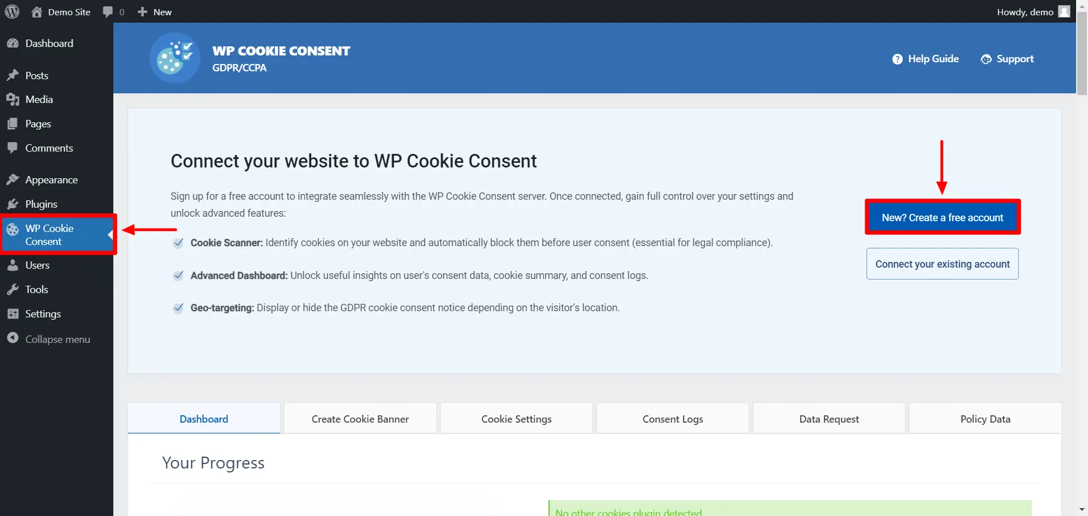Click the Support headset icon

coord(987,58)
